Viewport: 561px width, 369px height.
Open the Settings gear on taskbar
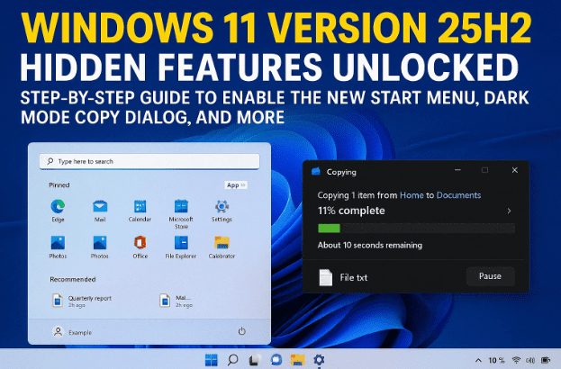[319, 360]
